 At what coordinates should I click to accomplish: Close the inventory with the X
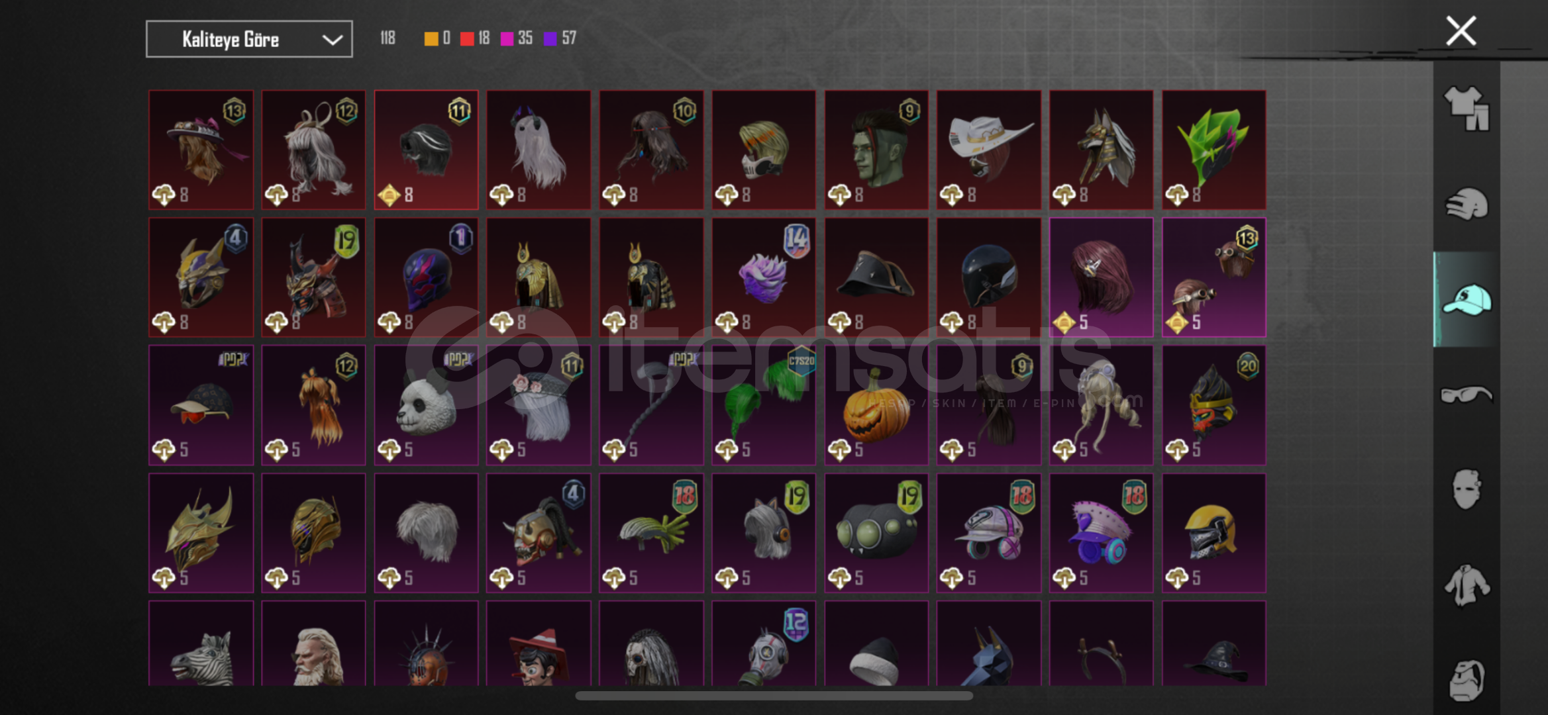tap(1461, 30)
